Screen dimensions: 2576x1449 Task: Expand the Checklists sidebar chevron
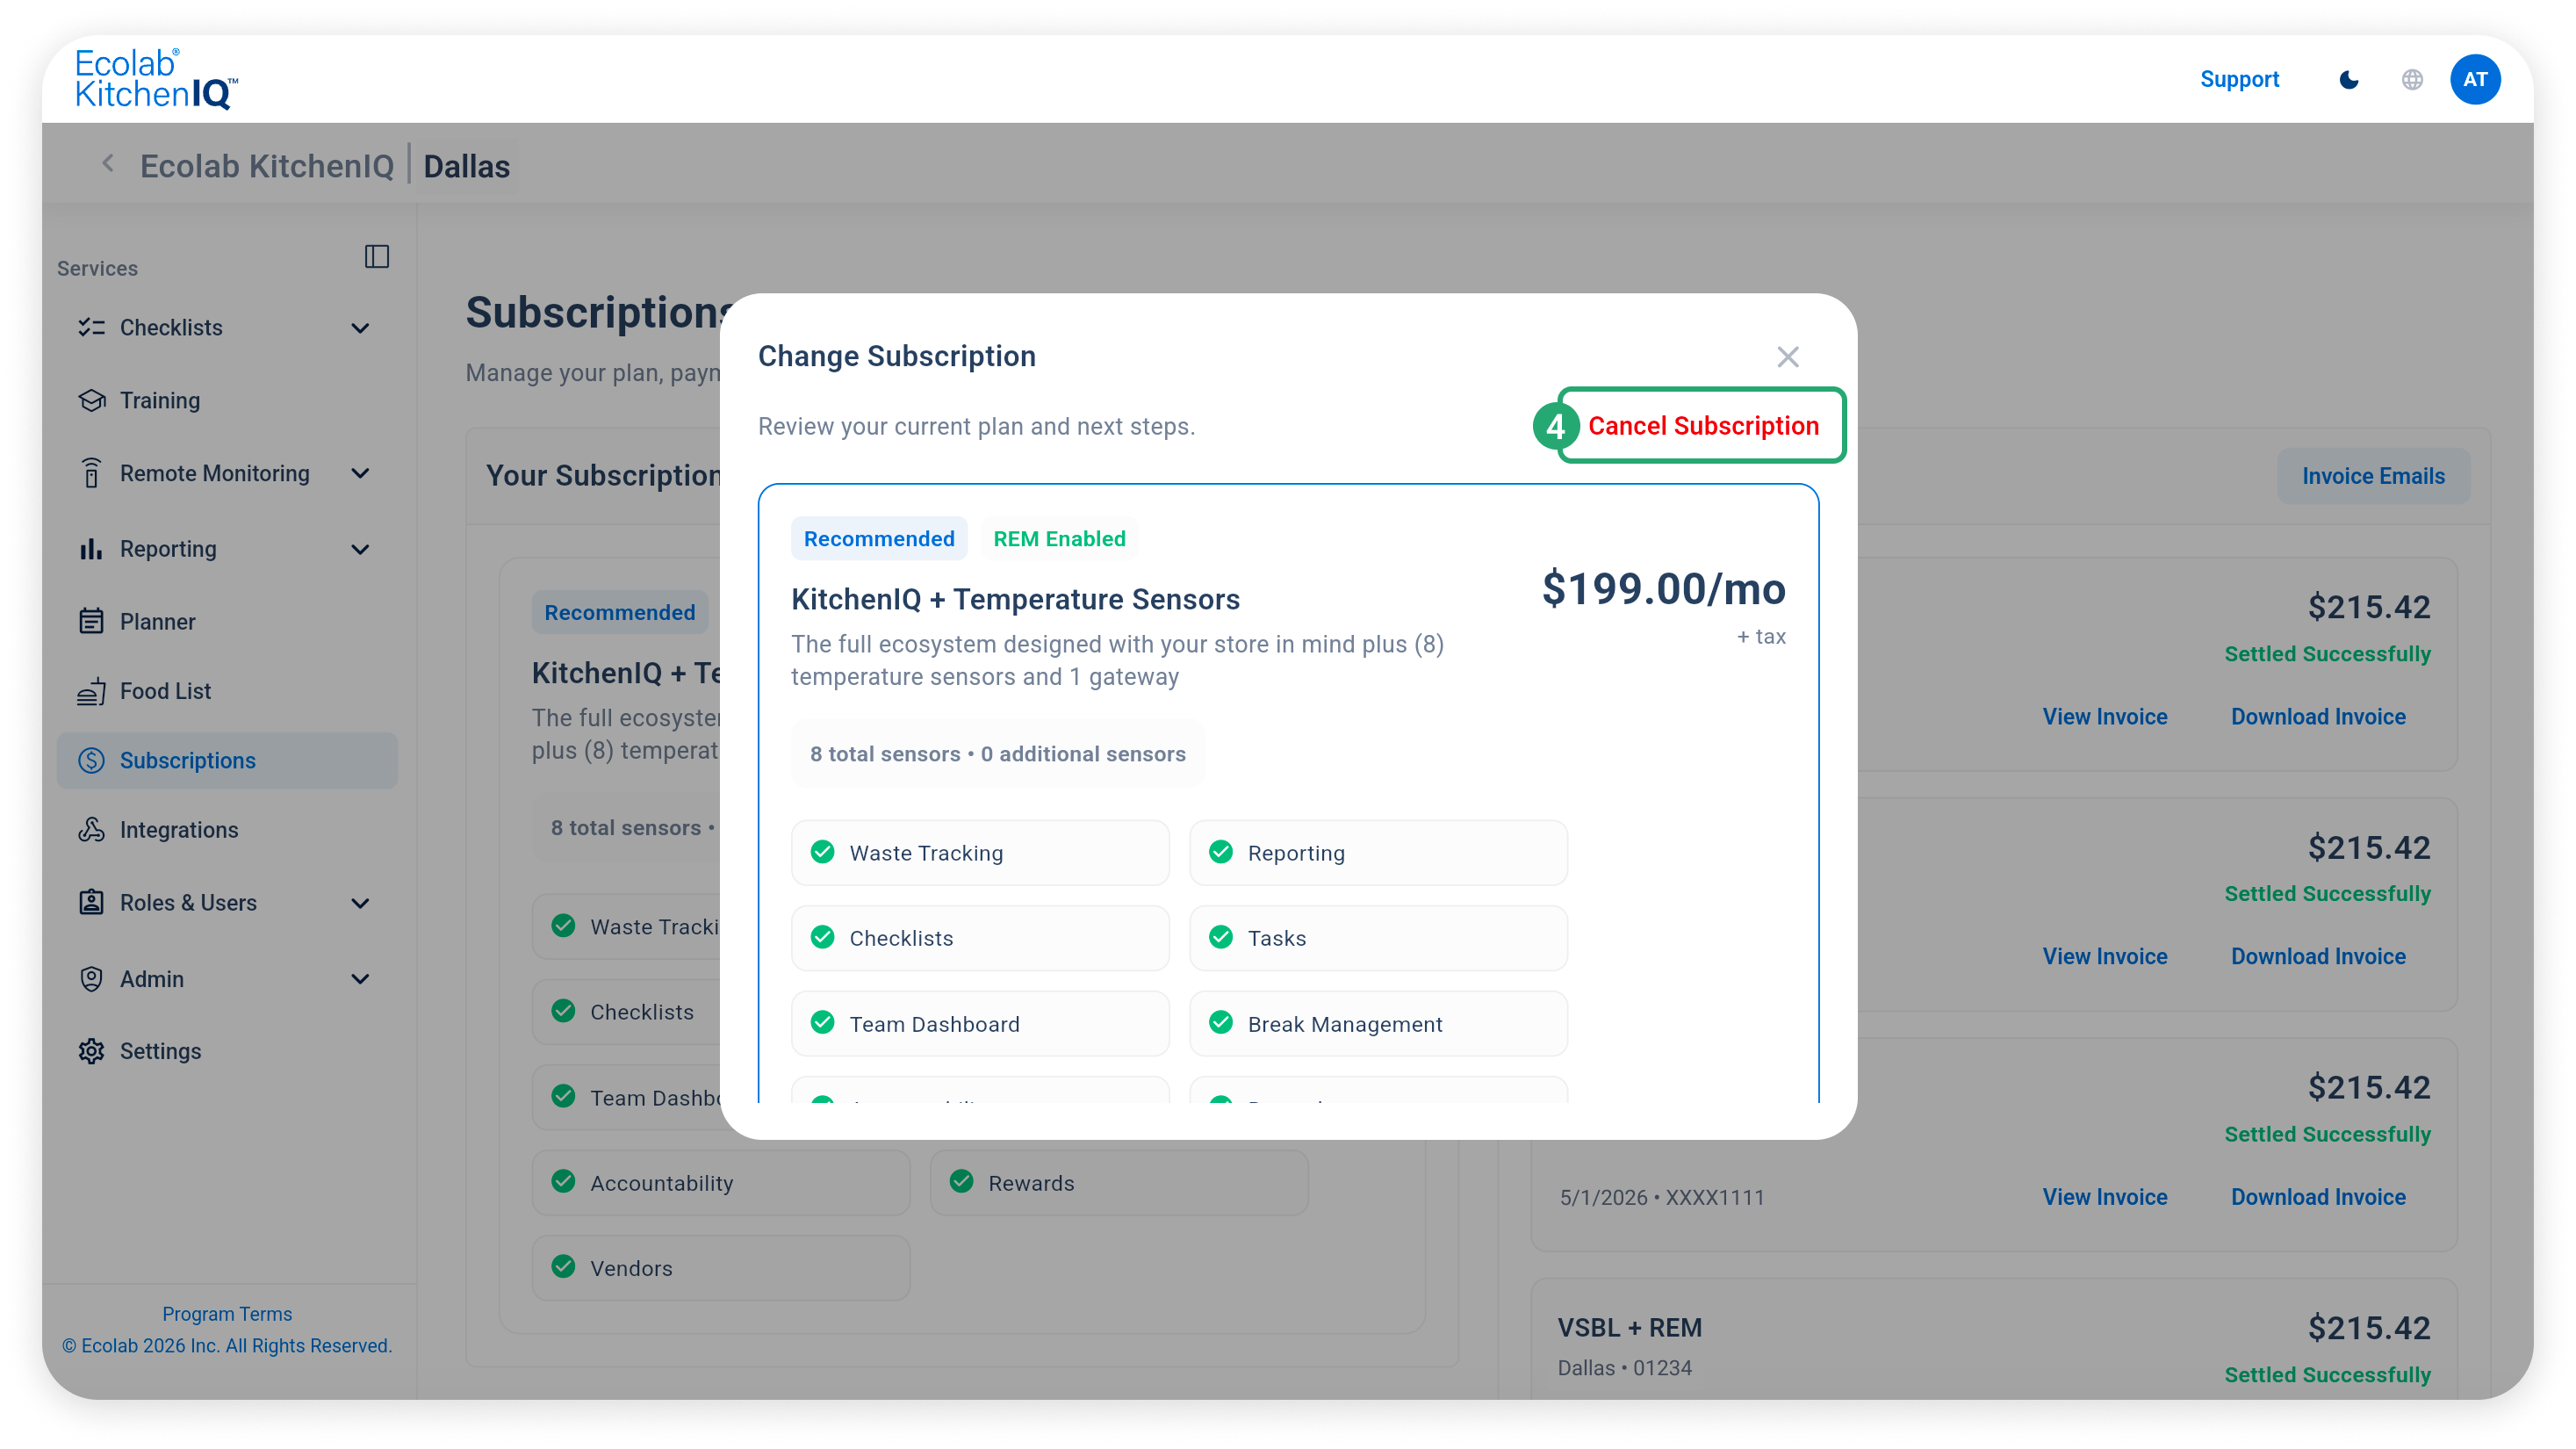click(x=361, y=328)
